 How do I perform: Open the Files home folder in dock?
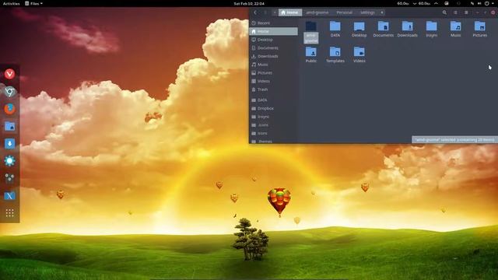pyautogui.click(x=9, y=126)
